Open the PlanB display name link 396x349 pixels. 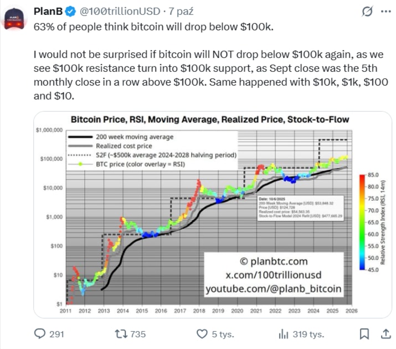click(x=50, y=11)
